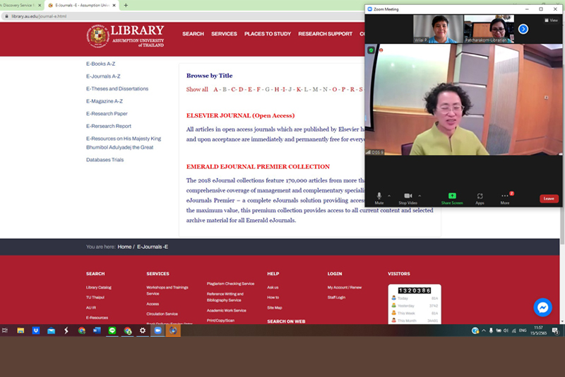Open E-Rersearch Report link

(109, 126)
